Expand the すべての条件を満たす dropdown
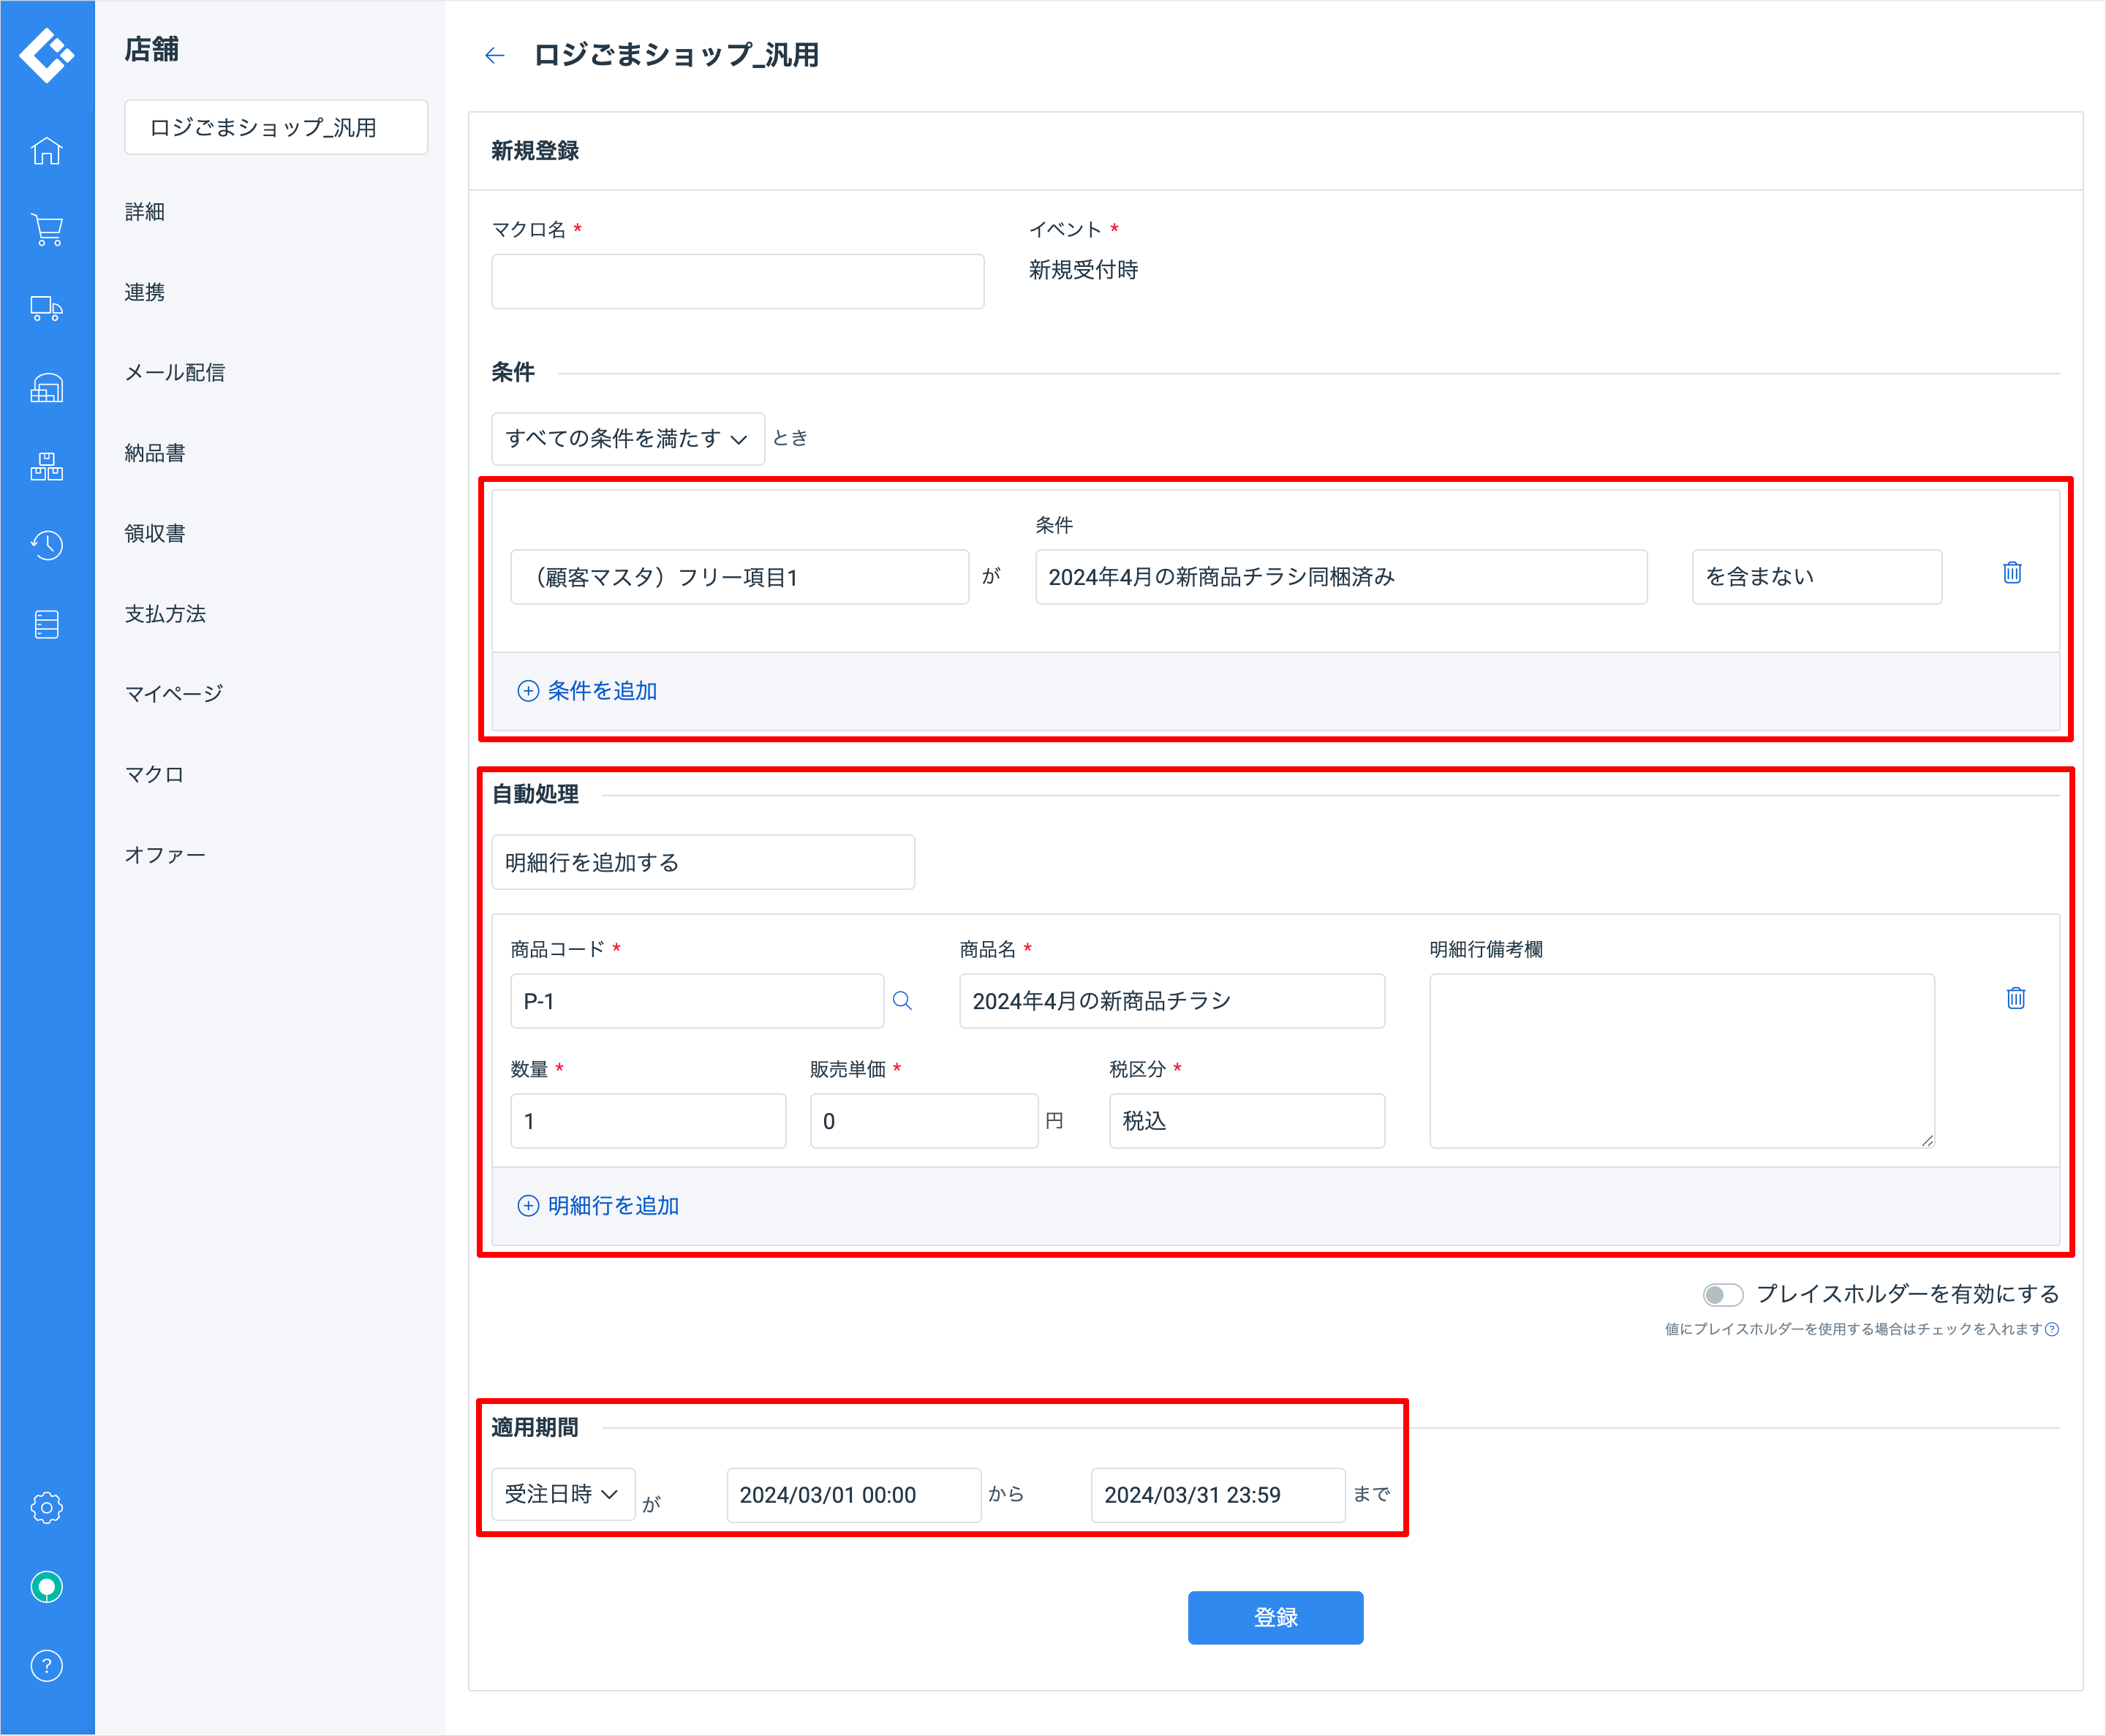Image resolution: width=2106 pixels, height=1736 pixels. click(x=627, y=439)
